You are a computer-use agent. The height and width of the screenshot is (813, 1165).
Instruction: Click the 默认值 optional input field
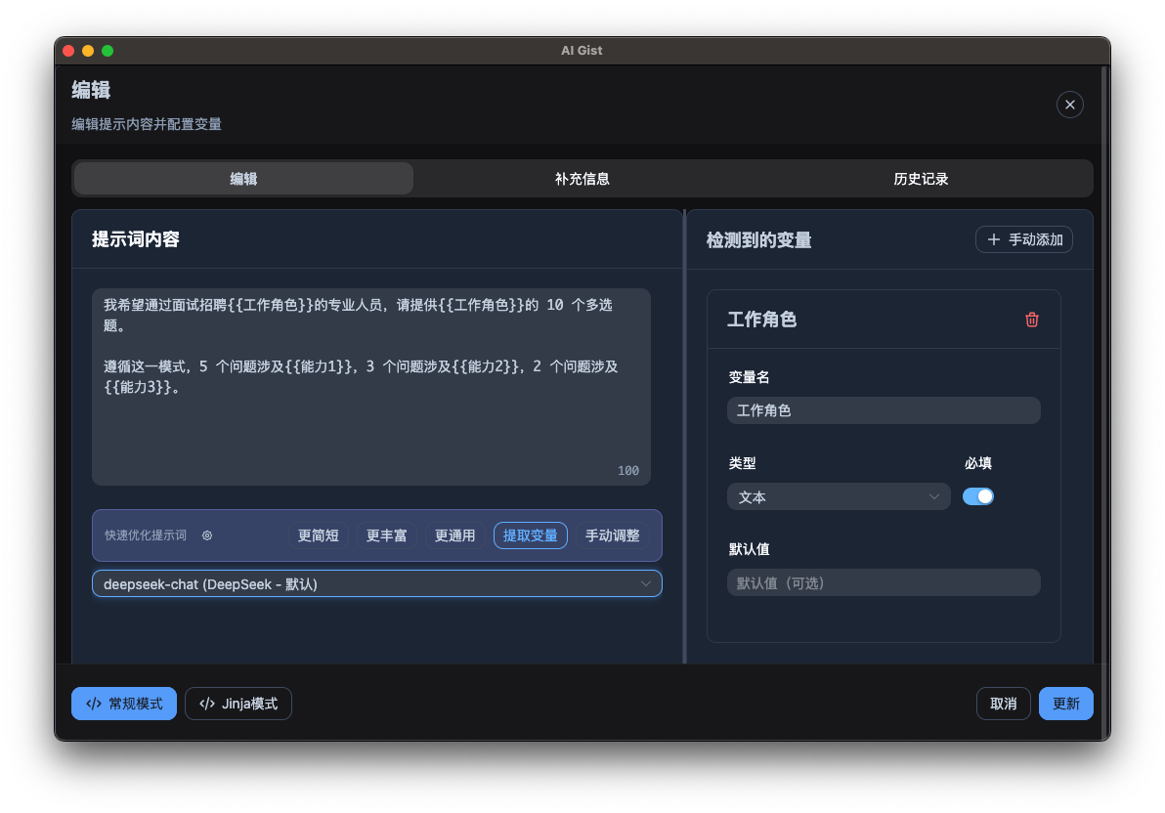coord(884,582)
